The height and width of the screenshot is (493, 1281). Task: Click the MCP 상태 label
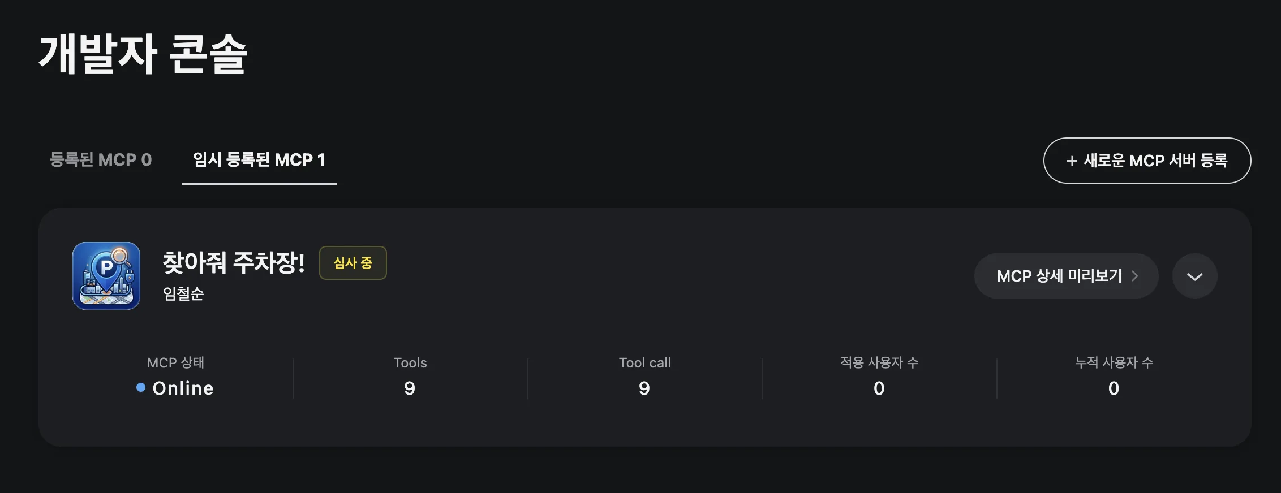click(175, 362)
